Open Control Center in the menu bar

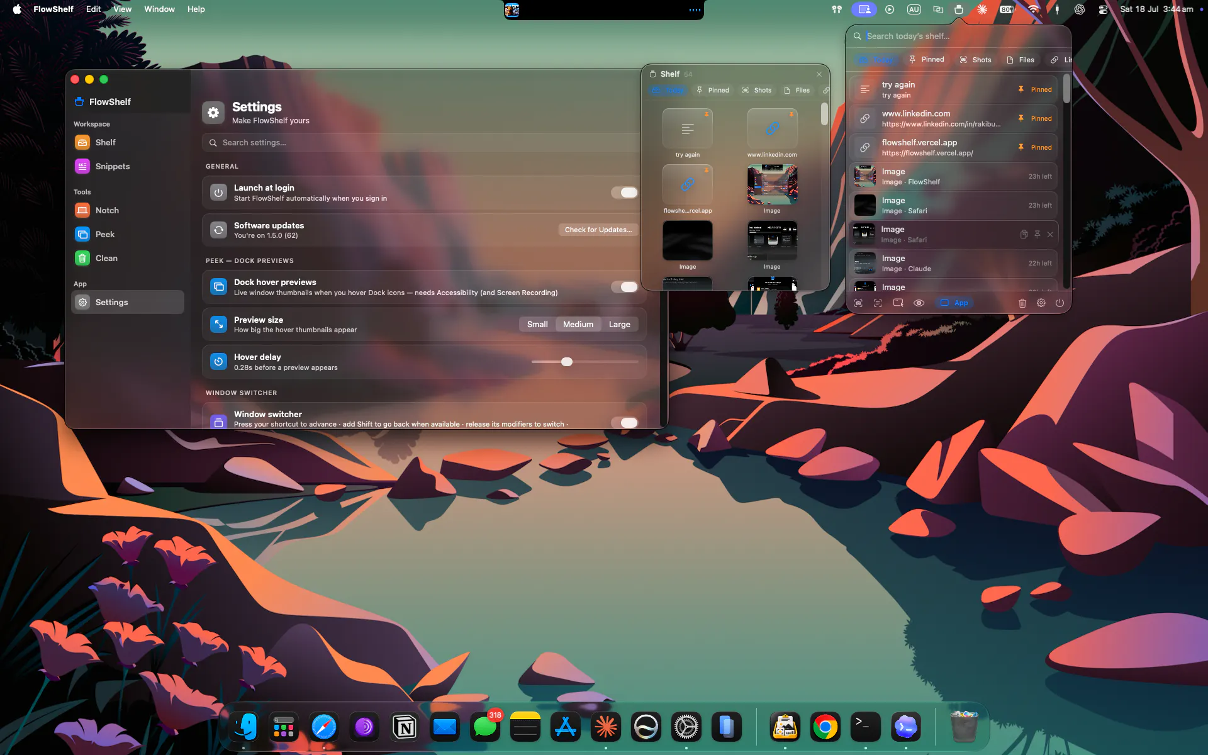point(1103,9)
